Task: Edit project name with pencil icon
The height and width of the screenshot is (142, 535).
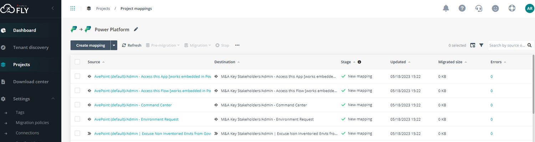Action: [136, 29]
